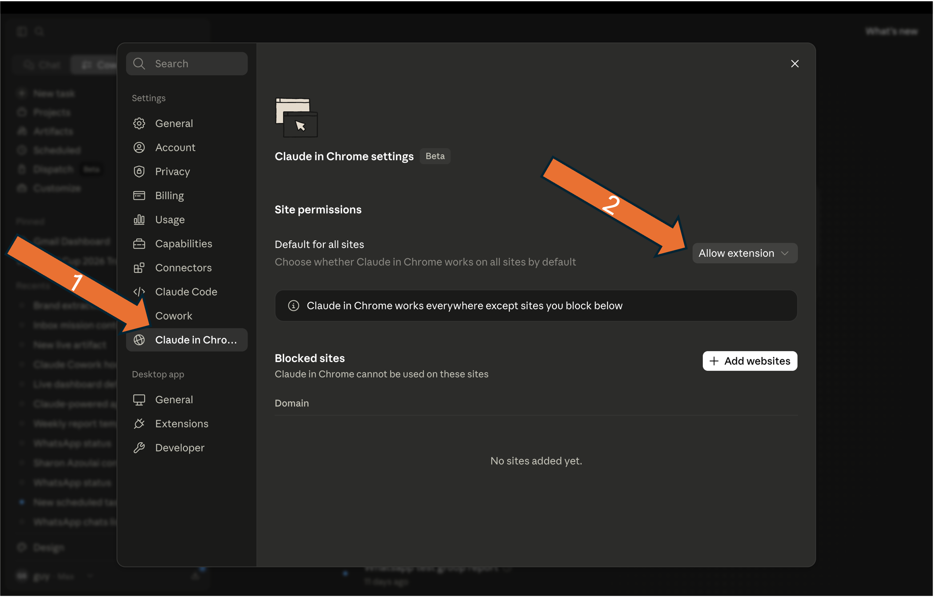Screen dimensions: 934x597
Task: Click the Add websites button
Action: point(750,361)
